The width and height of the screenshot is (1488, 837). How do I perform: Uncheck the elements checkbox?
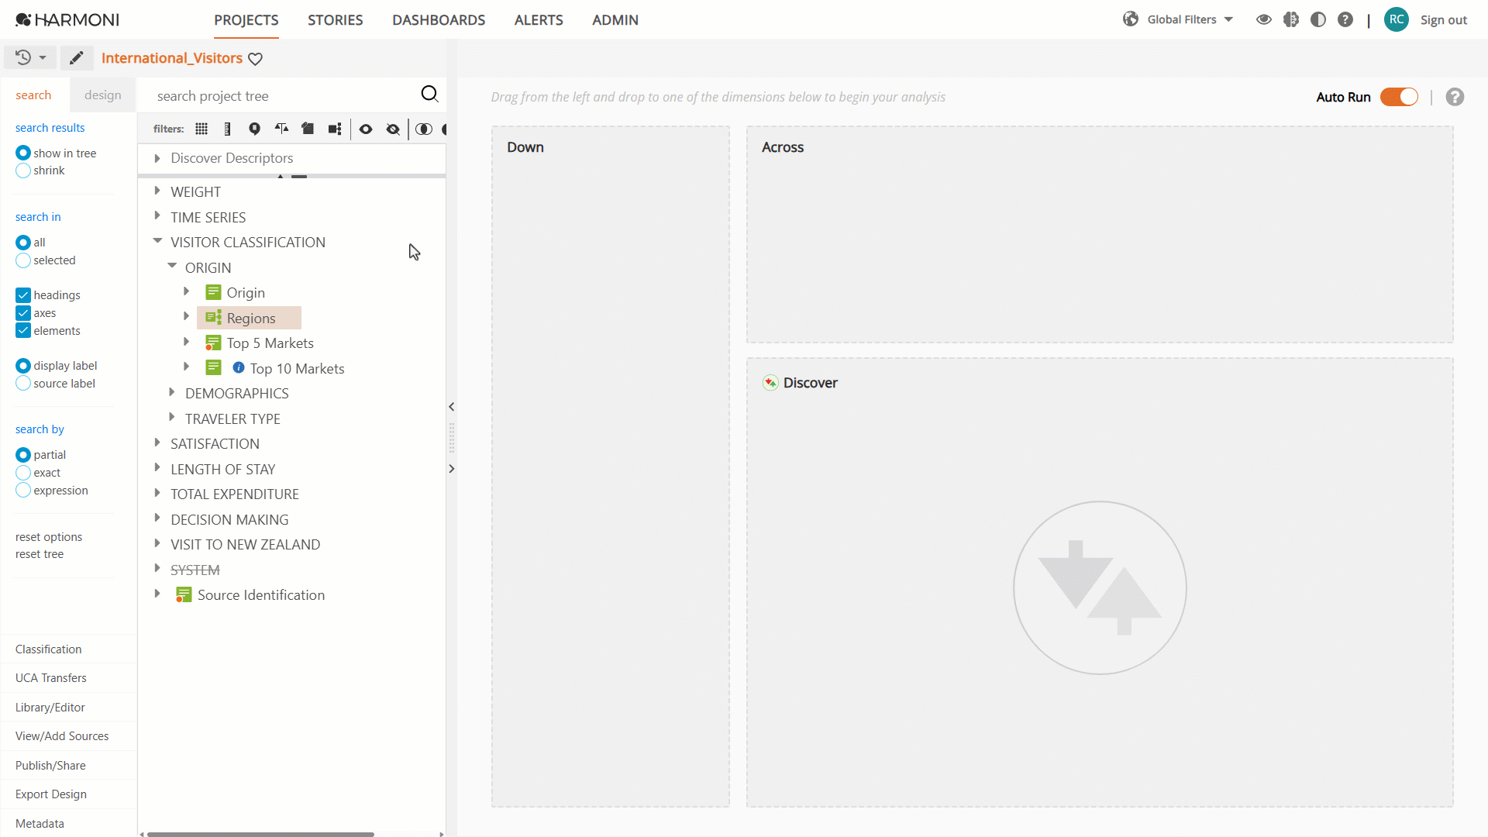click(23, 331)
